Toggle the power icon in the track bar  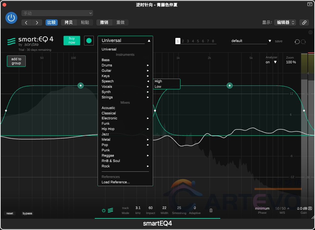tap(104, 210)
